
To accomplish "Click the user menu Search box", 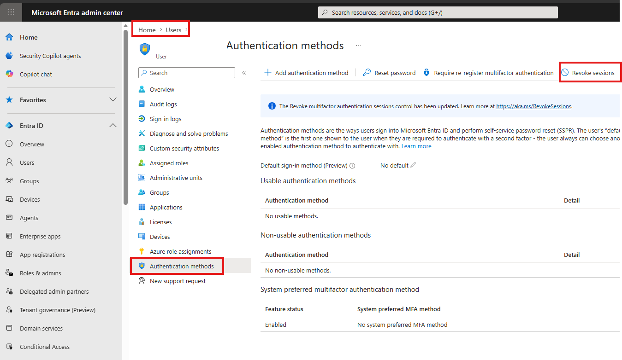I will point(187,73).
